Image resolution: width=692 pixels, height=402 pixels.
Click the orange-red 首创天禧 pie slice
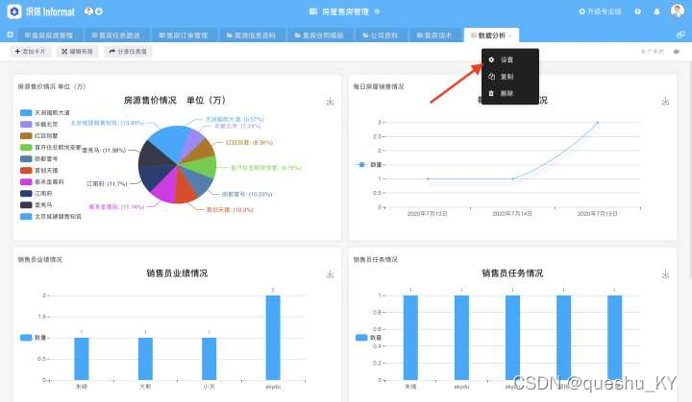tap(185, 186)
